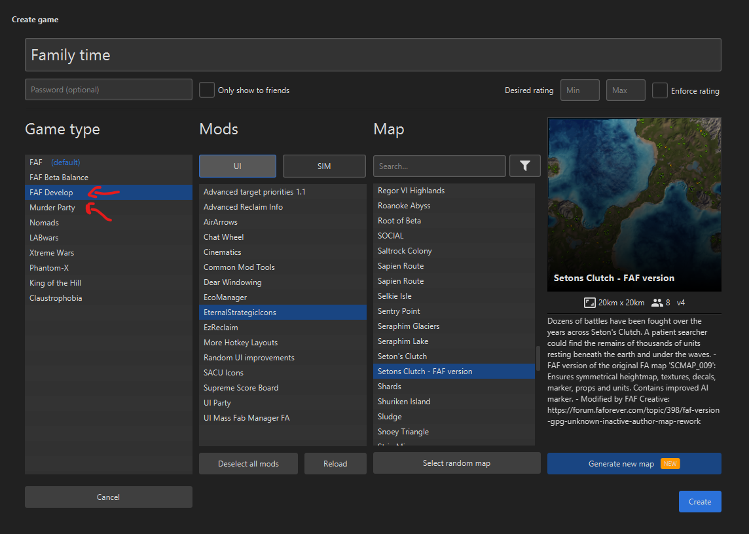The image size is (749, 534).
Task: Select 'More Hotkey Layouts' mod
Action: point(283,342)
